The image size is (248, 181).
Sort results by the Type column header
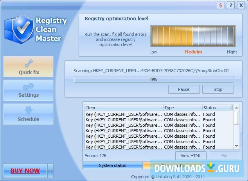pos(183,108)
